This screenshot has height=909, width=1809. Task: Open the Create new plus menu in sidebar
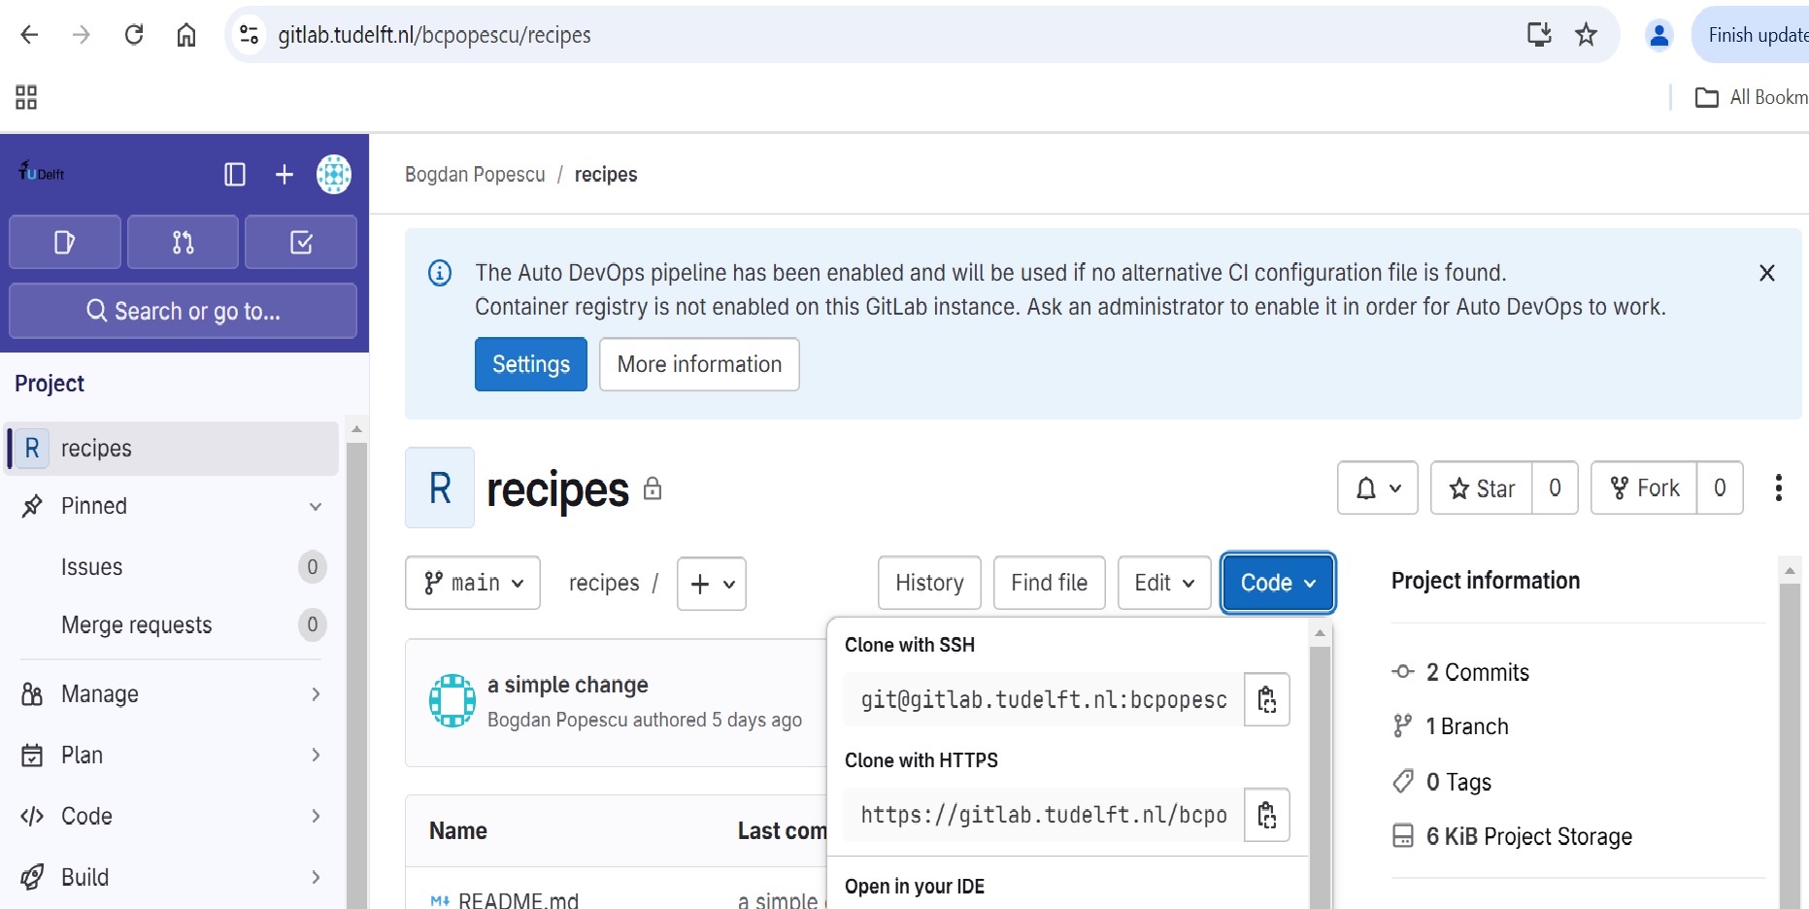tap(285, 174)
